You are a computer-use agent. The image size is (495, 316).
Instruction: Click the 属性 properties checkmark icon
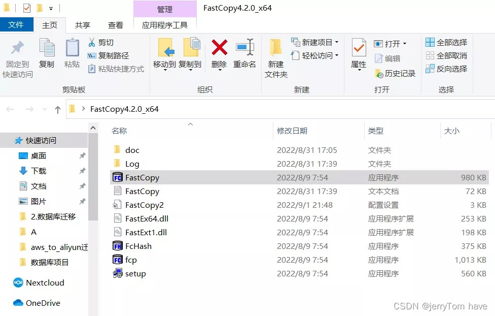(359, 47)
